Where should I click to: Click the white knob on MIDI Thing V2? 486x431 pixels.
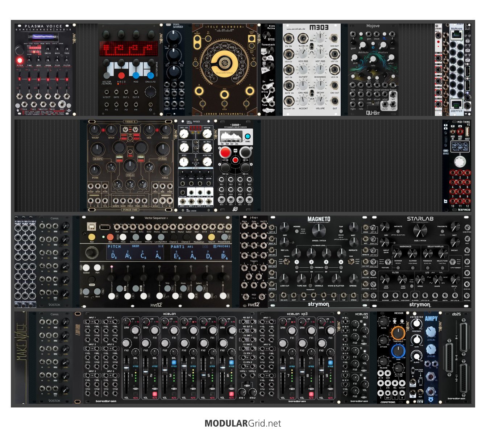pos(460,162)
